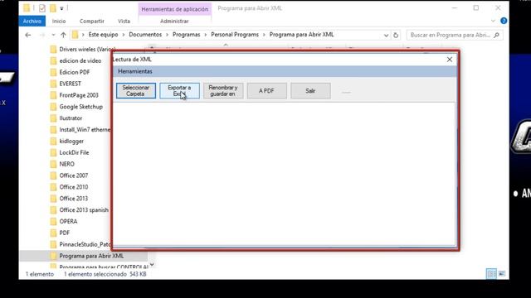This screenshot has width=531, height=298.
Task: Select the Herramientas de aplicación contextual tab
Action: pyautogui.click(x=175, y=9)
